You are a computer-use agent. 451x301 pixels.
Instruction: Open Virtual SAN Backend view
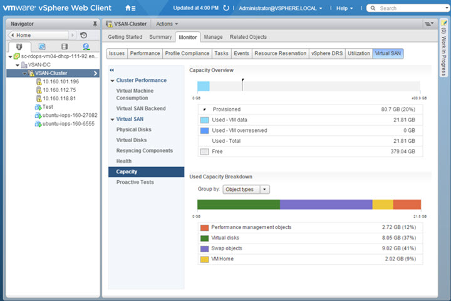click(141, 108)
